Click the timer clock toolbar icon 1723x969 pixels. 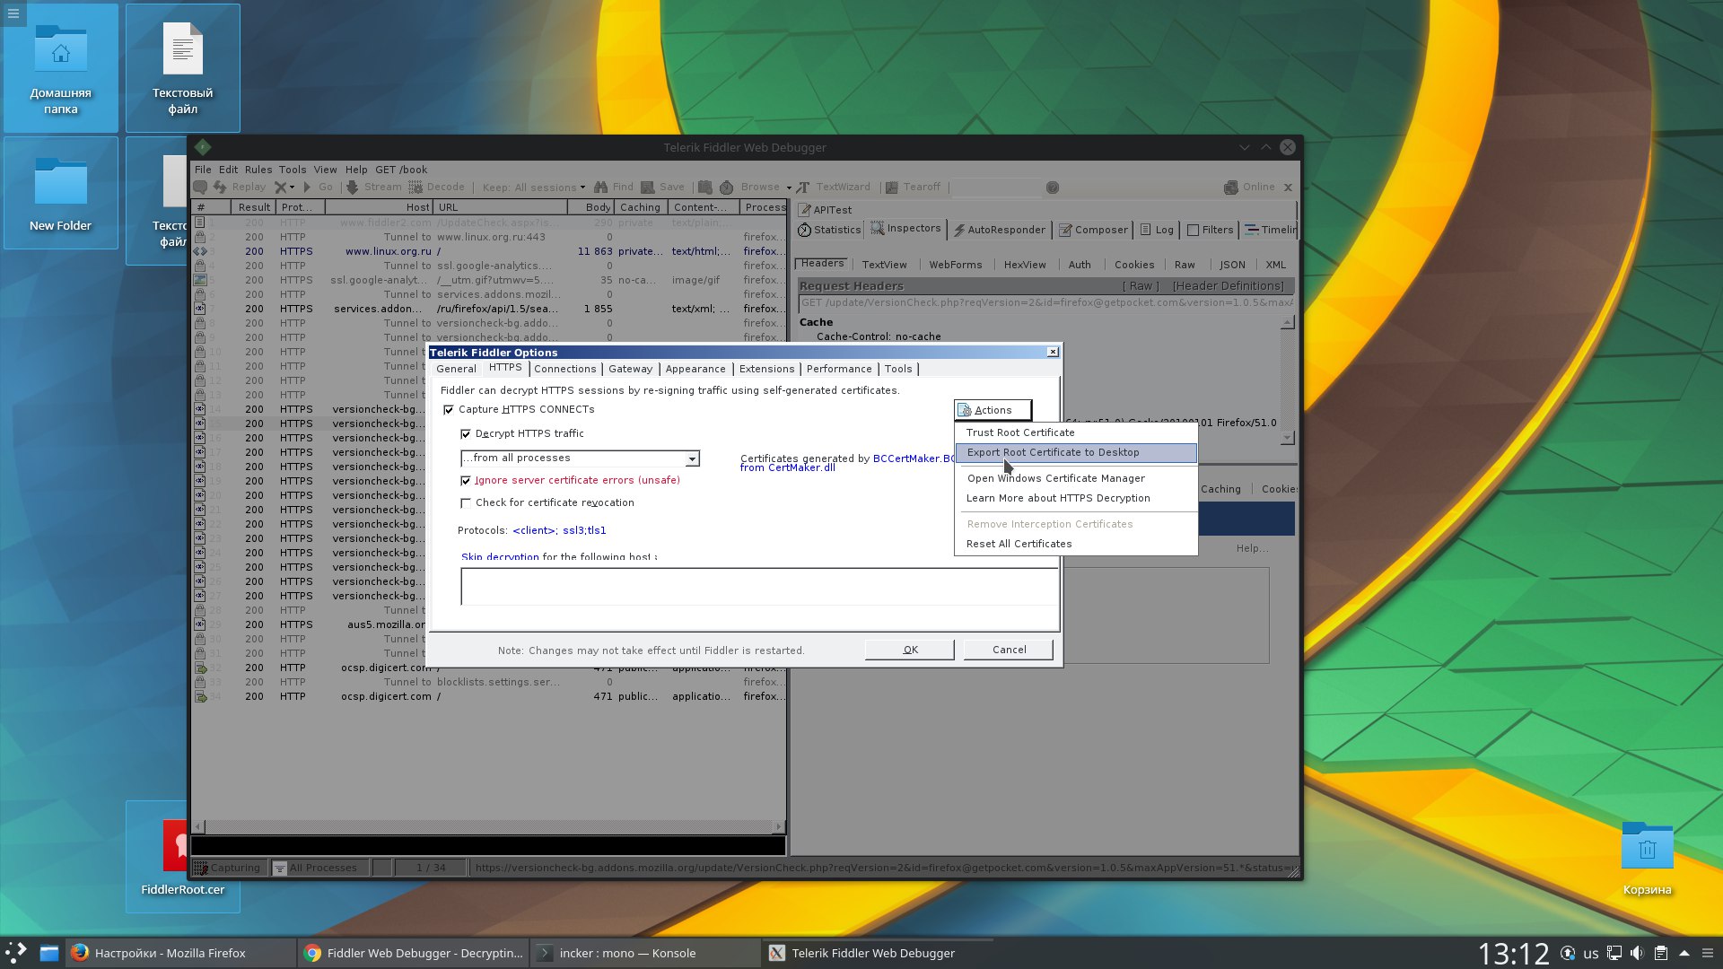pyautogui.click(x=726, y=188)
